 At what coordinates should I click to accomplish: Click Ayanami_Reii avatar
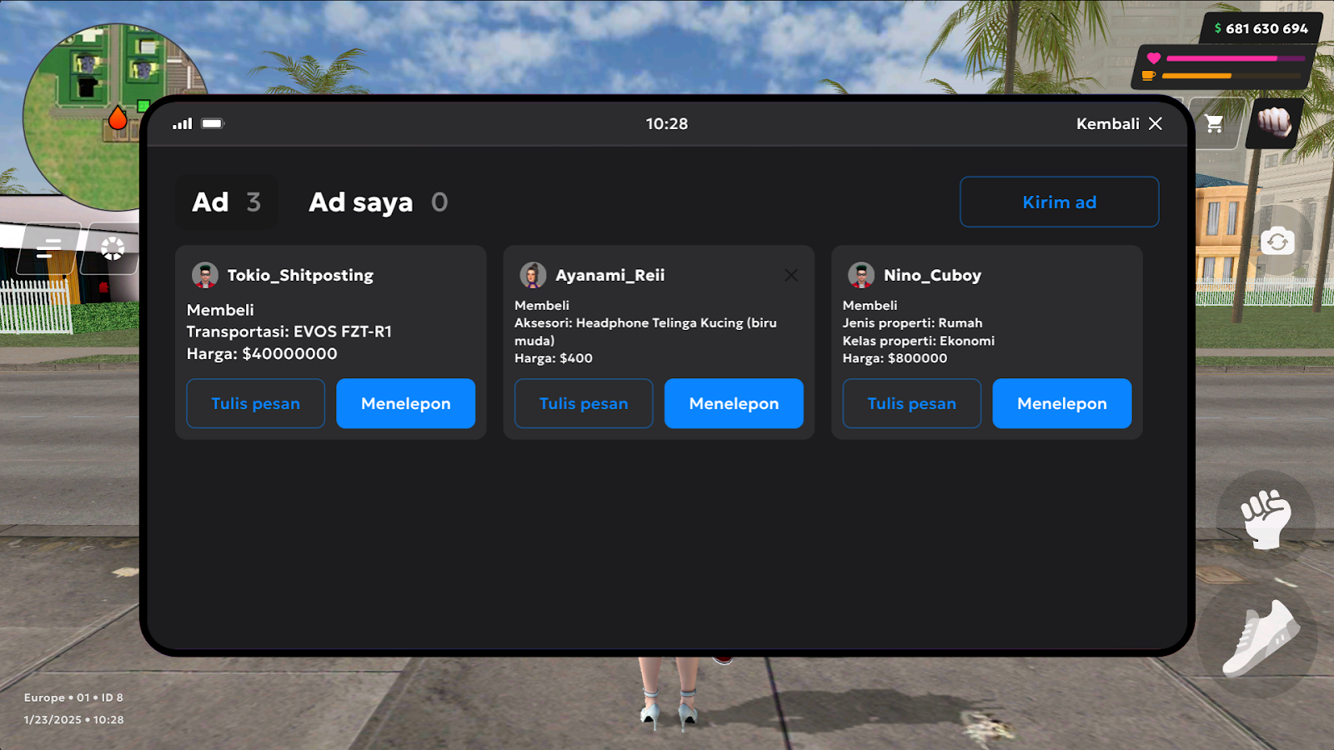pyautogui.click(x=533, y=275)
